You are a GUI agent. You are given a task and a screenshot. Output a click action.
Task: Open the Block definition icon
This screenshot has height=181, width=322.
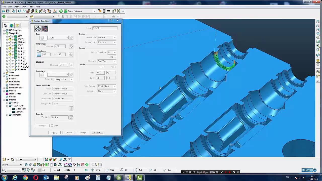pos(20,11)
